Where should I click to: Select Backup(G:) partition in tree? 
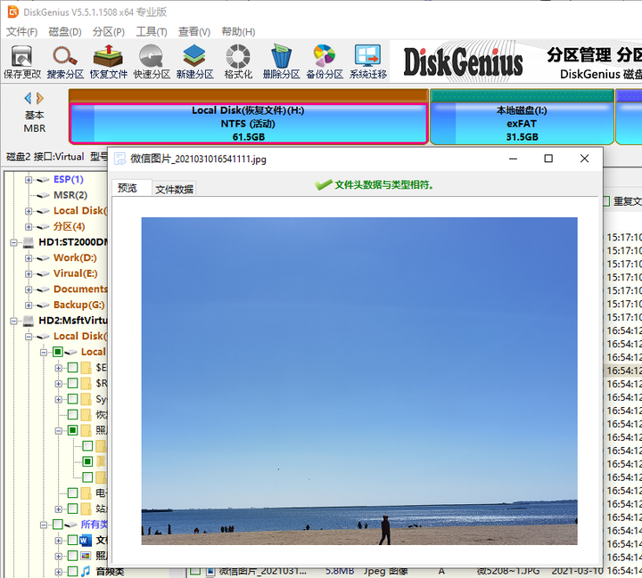point(78,305)
